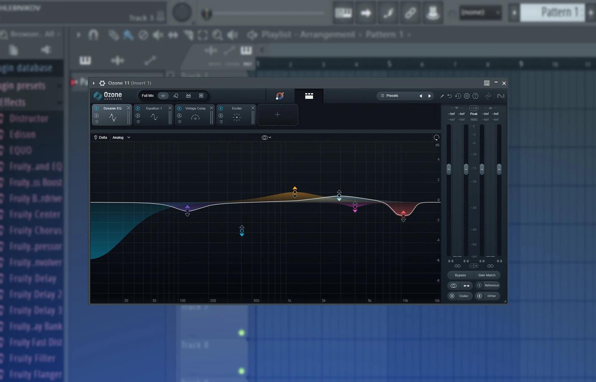
Task: Click the Ozone undo arrow icon
Action: (x=449, y=96)
